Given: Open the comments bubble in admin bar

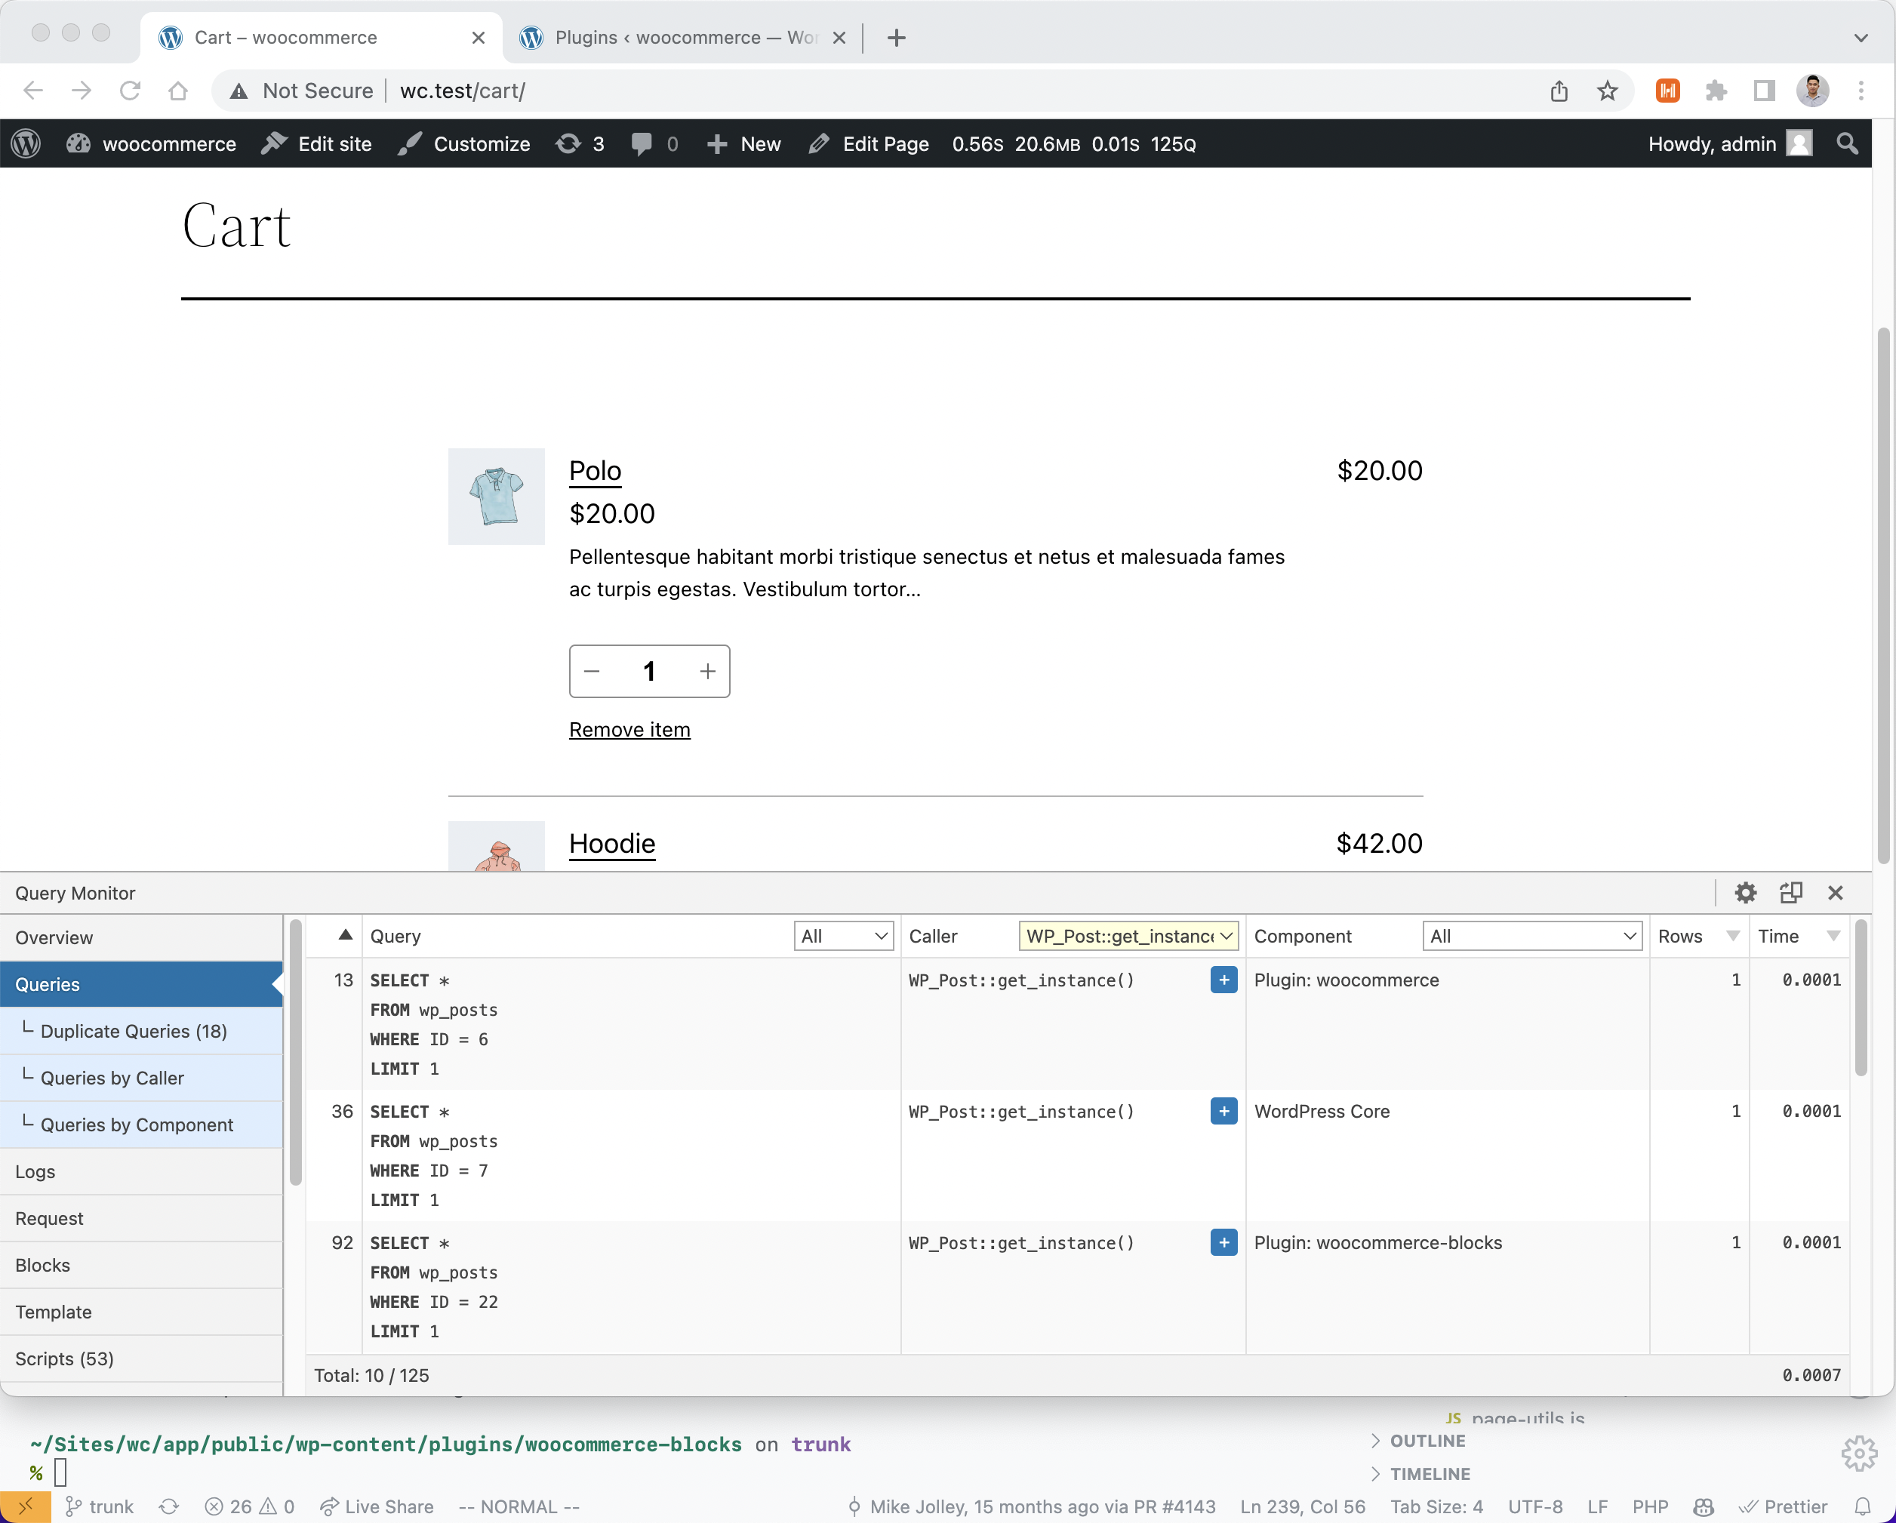Looking at the screenshot, I should tap(653, 143).
